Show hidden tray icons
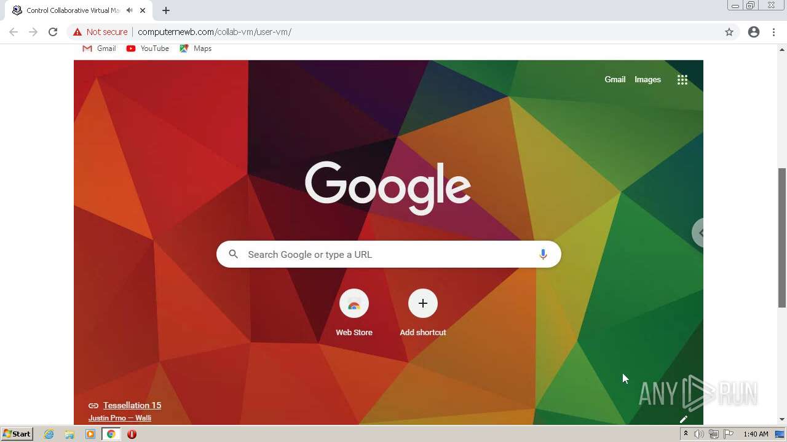Screen dimensions: 787x442 coord(686,434)
